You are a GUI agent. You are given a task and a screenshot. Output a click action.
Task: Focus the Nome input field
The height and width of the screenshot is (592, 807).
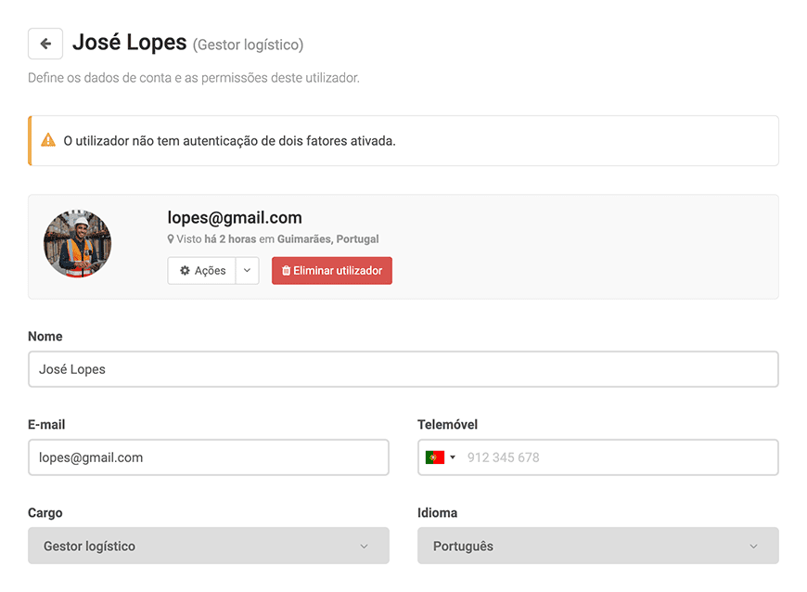pos(403,369)
